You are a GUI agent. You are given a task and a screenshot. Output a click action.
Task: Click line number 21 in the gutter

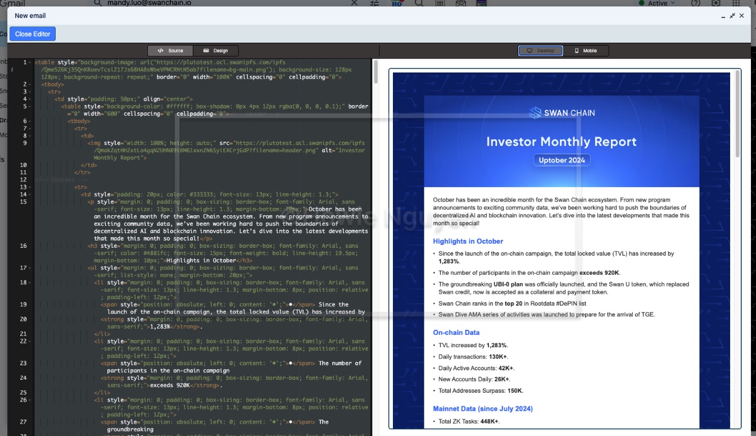click(23, 334)
